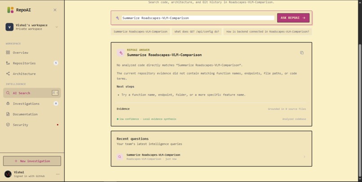
Task: Pick suggestion chip Summarize Roadscapes-VLM-Comparison
Action: [x=141, y=31]
